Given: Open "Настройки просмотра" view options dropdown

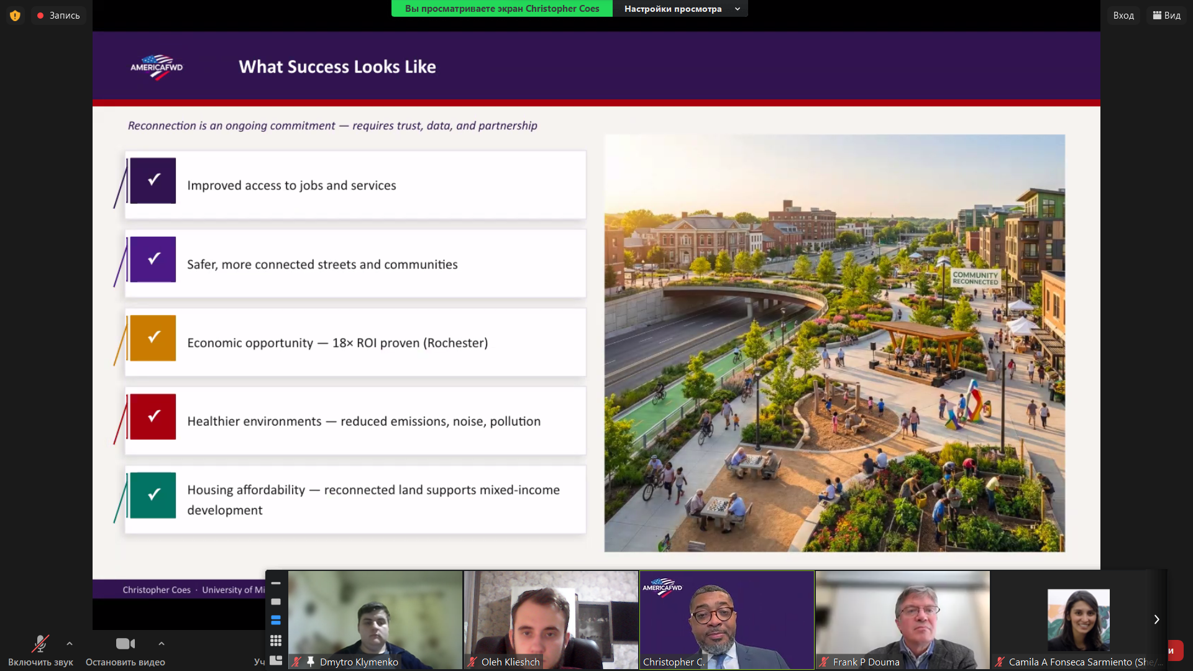Looking at the screenshot, I should click(680, 9).
